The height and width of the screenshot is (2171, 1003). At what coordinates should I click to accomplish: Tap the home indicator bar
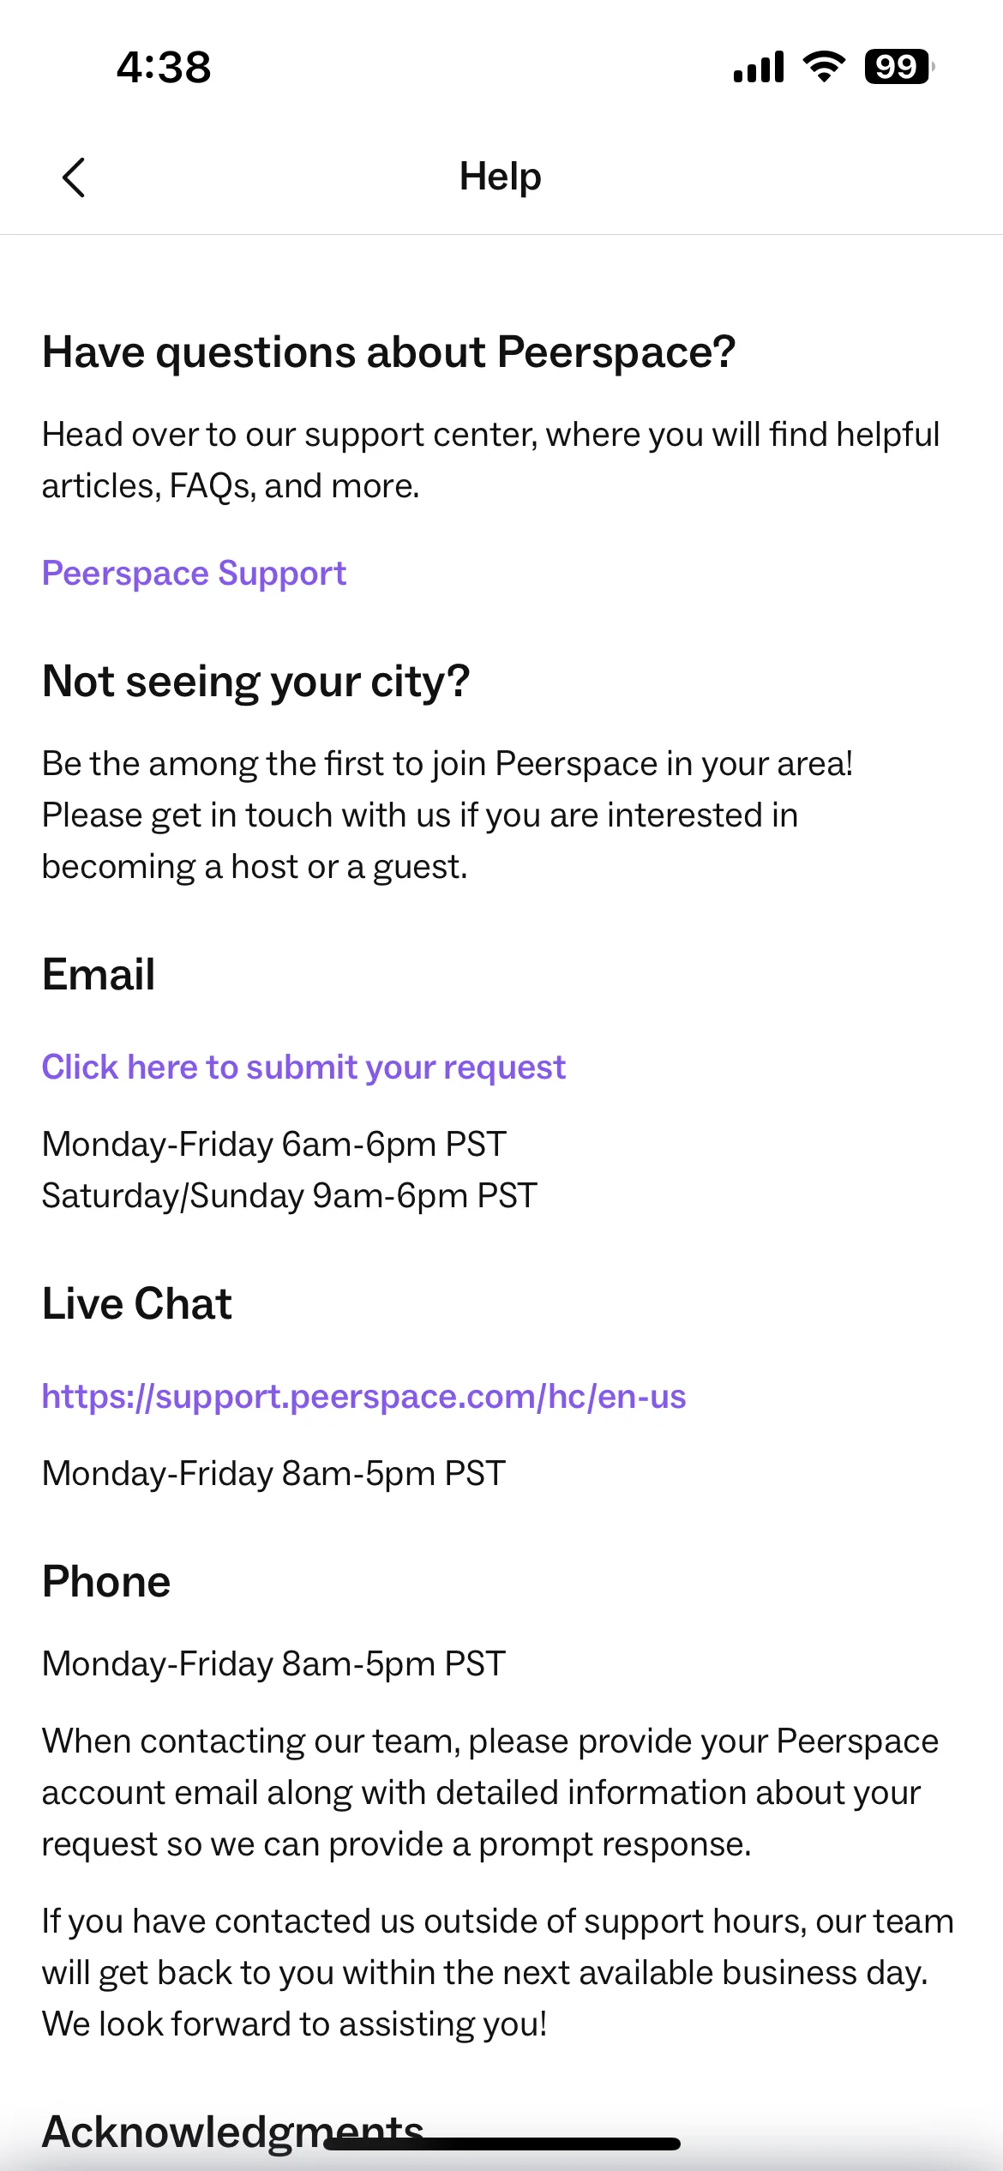pos(502,2144)
